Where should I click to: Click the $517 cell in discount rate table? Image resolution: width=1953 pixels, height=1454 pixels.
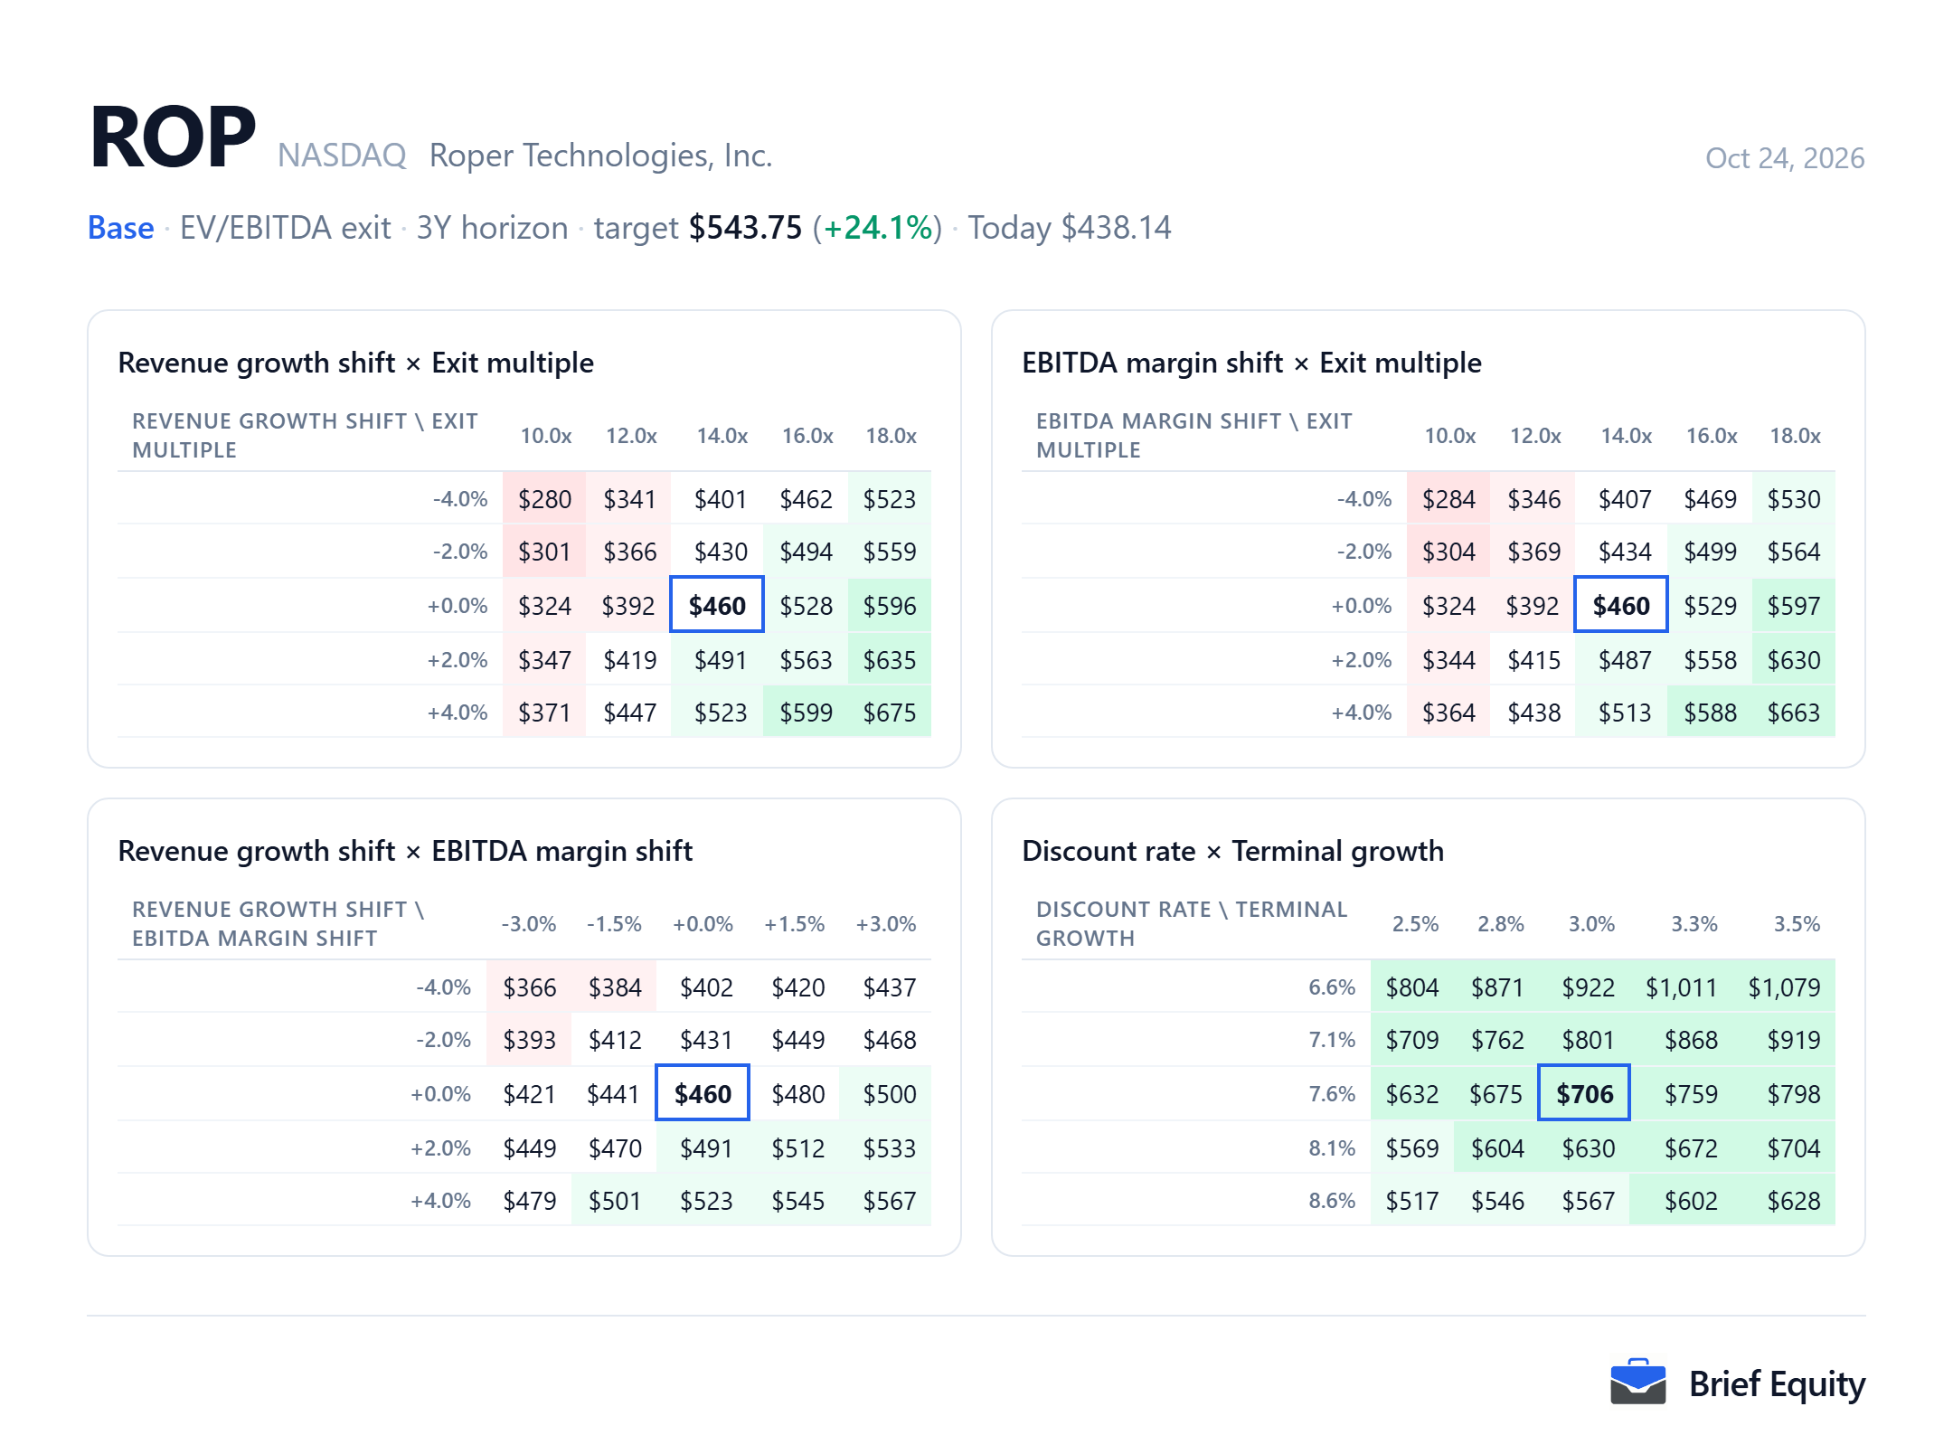1411,1201
